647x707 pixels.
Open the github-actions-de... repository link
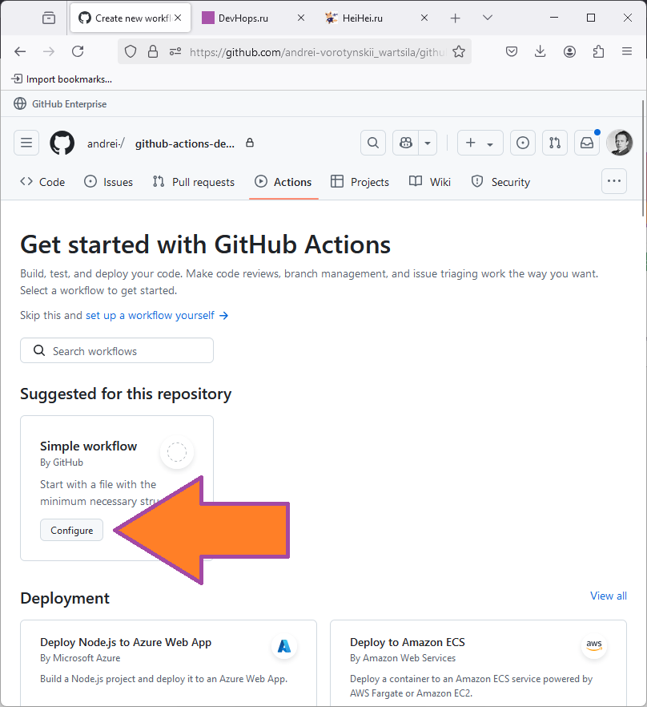[x=185, y=143]
